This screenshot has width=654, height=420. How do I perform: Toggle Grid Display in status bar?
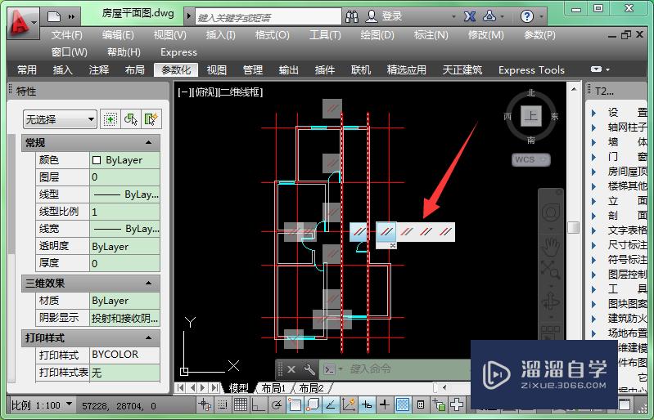241,404
